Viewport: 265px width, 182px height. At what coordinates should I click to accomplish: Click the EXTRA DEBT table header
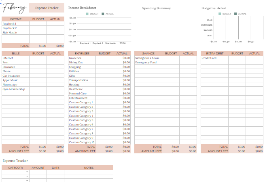click(215, 53)
